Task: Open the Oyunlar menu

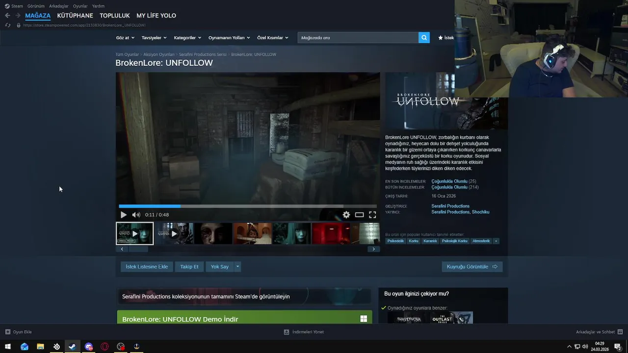Action: [x=80, y=6]
